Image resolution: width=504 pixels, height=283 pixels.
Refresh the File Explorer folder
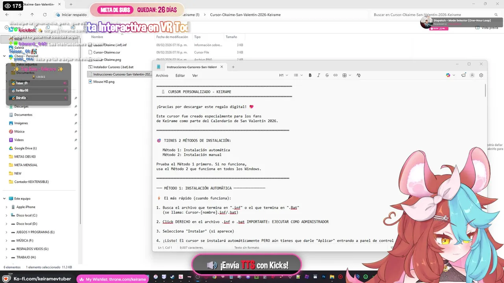44,15
